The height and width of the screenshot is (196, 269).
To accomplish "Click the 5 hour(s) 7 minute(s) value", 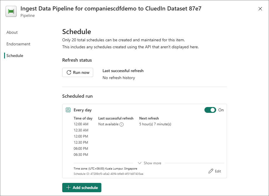I will click(155, 124).
